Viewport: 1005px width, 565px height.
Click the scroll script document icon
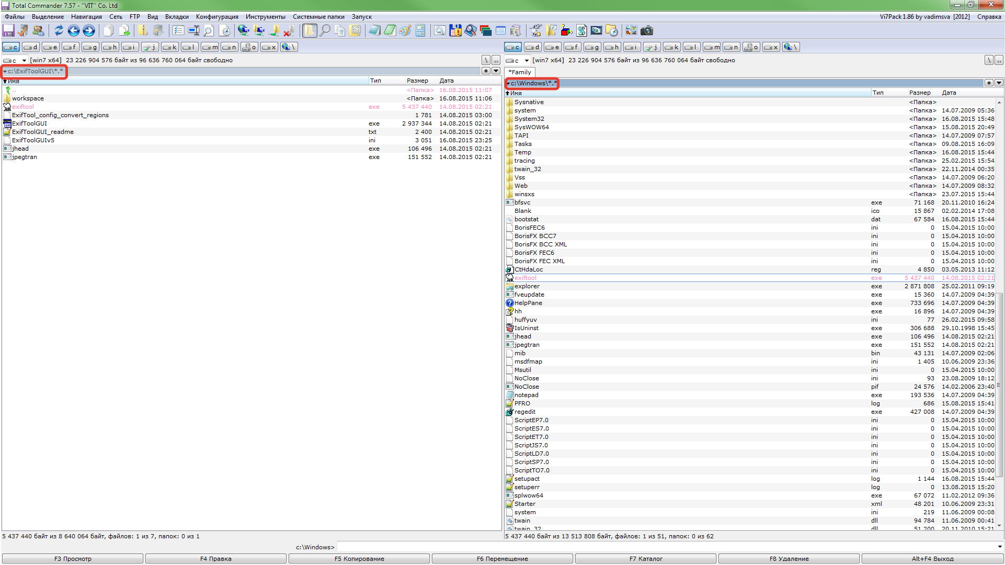[581, 30]
